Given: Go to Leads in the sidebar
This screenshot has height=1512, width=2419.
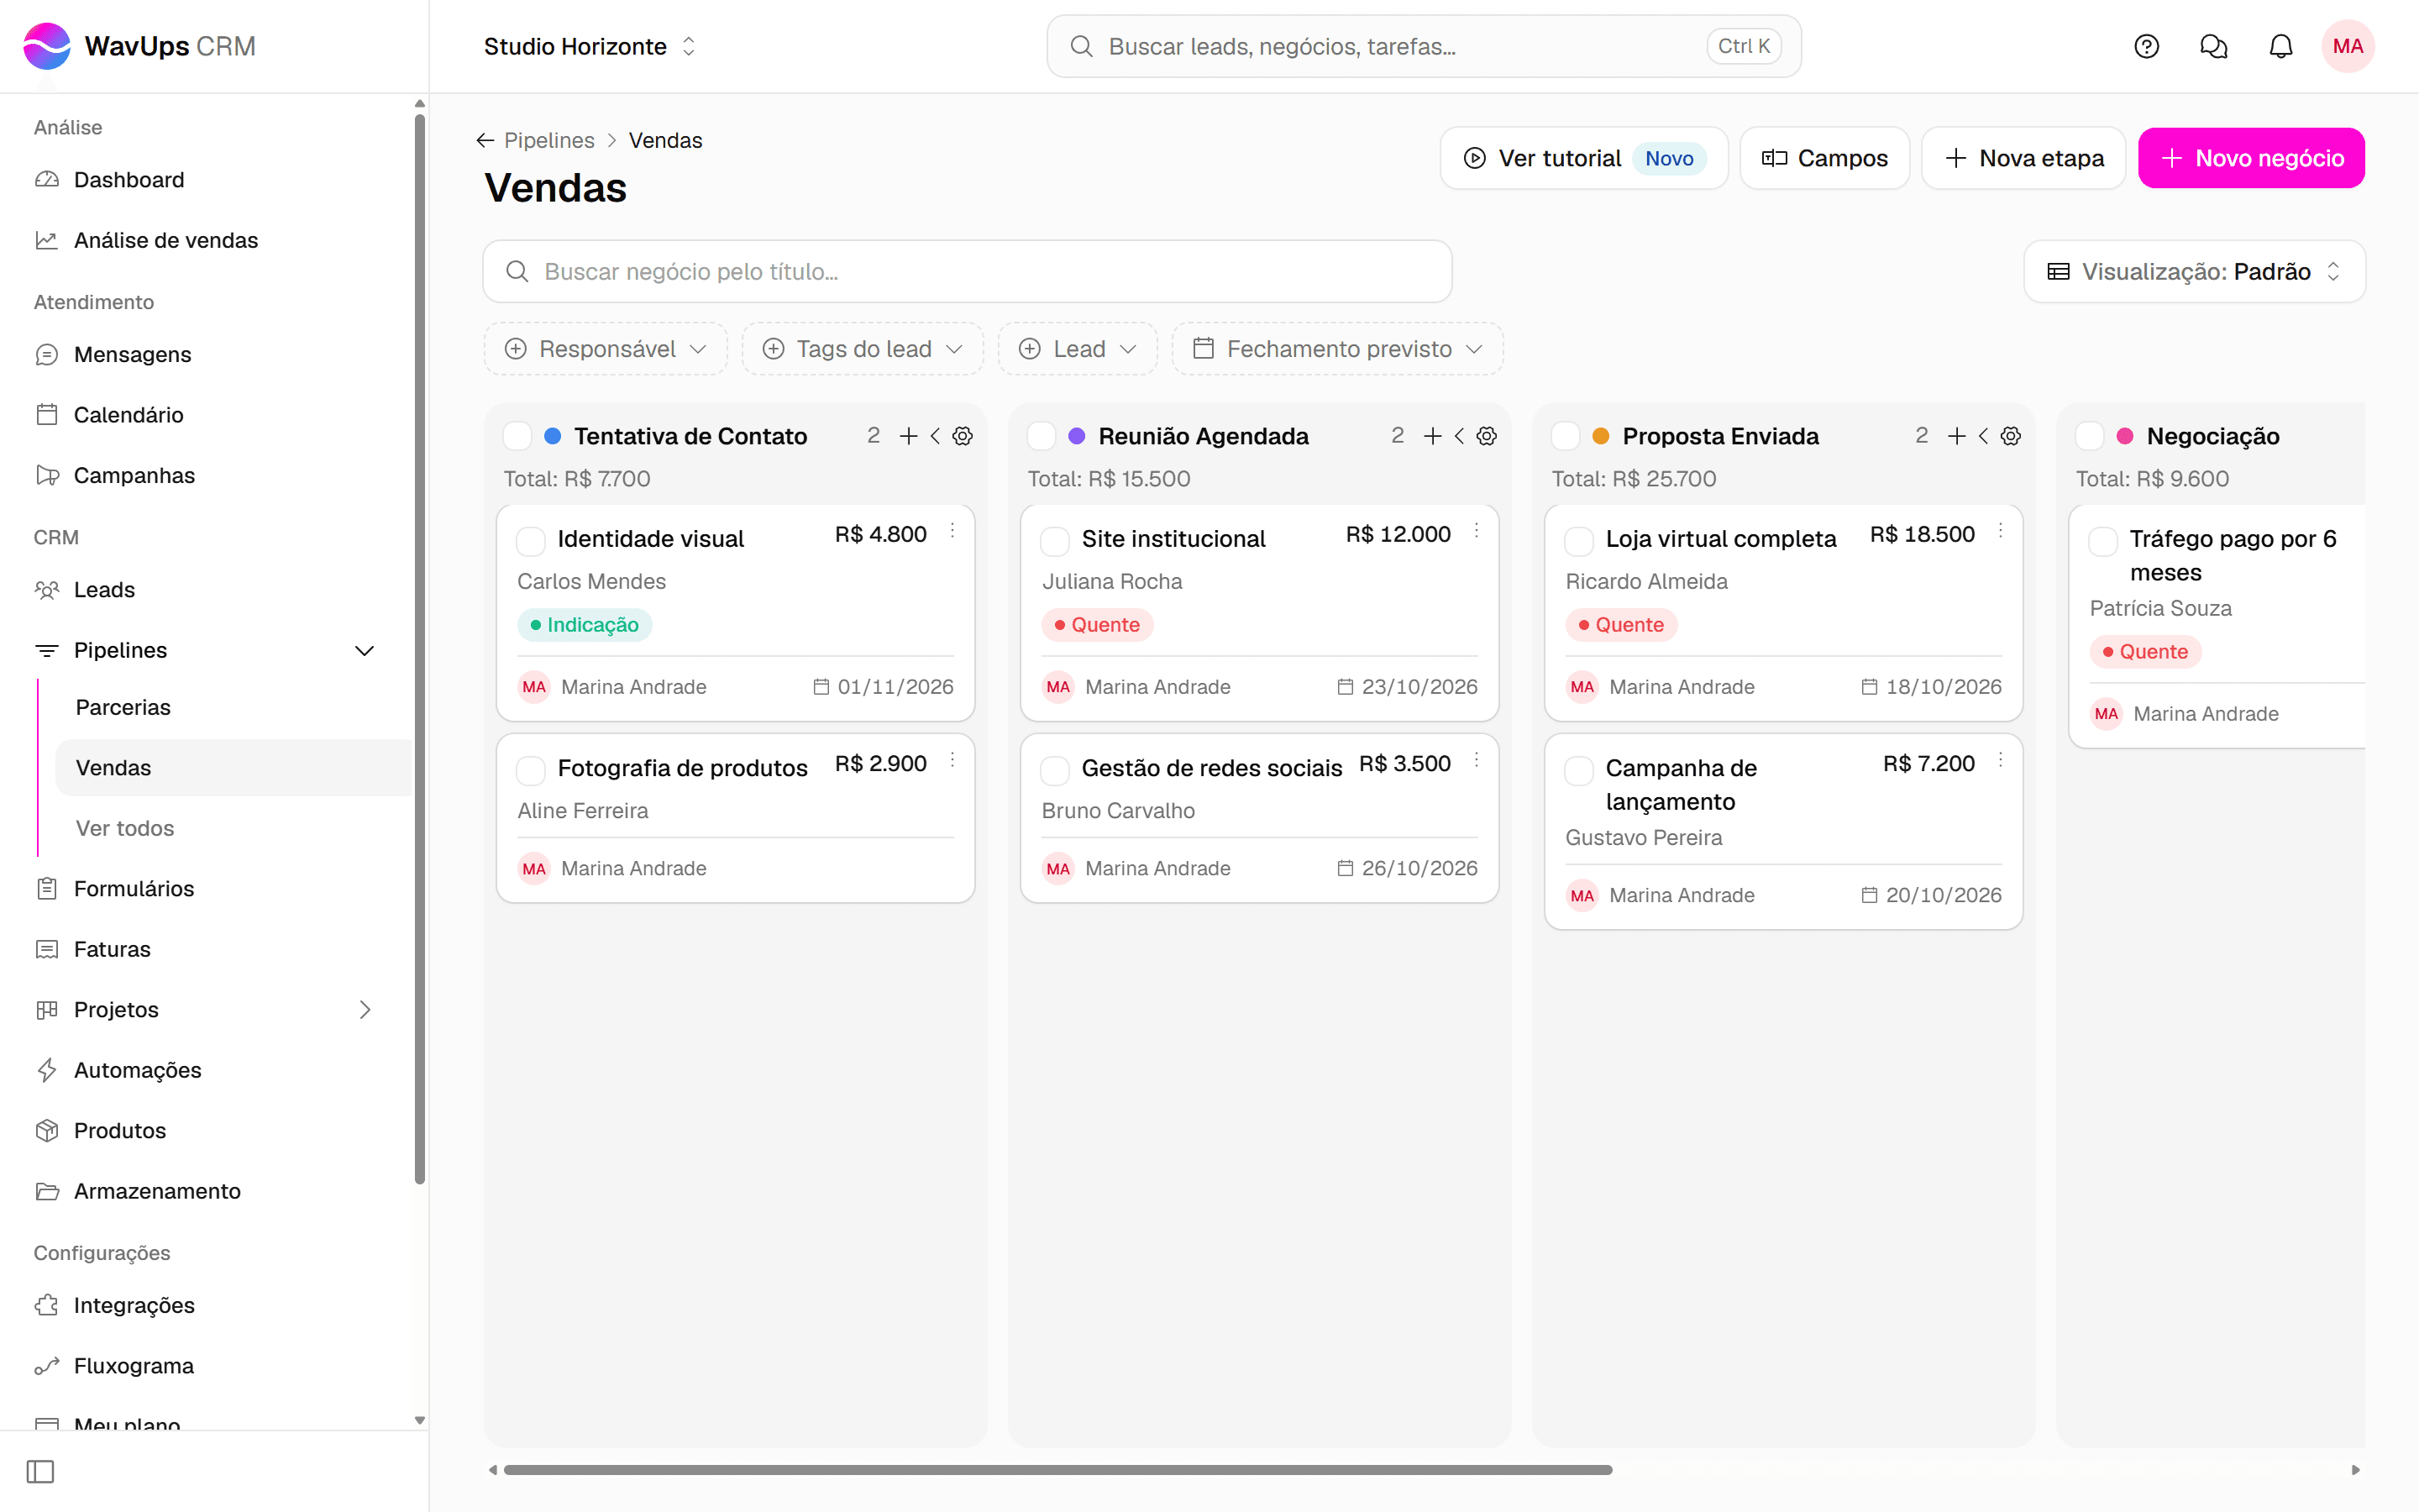Looking at the screenshot, I should [104, 590].
